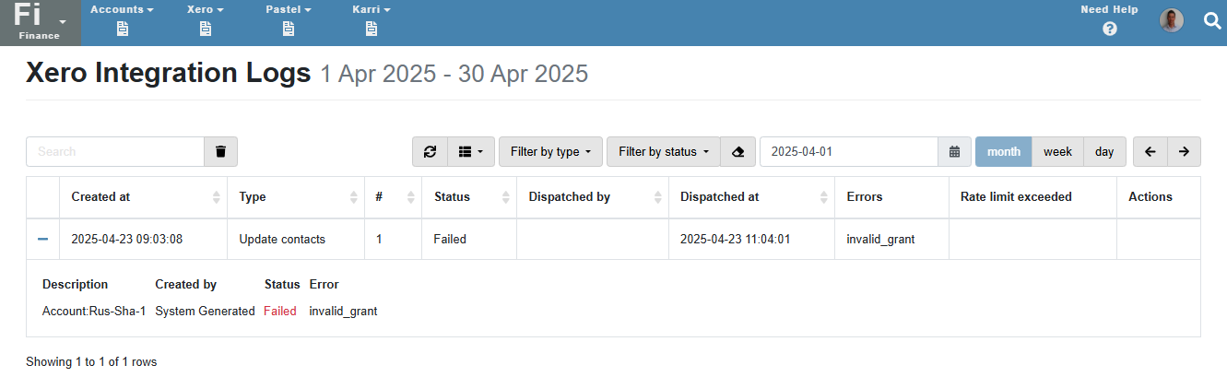Image resolution: width=1227 pixels, height=377 pixels.
Task: Open the Accounts menu
Action: tap(122, 9)
